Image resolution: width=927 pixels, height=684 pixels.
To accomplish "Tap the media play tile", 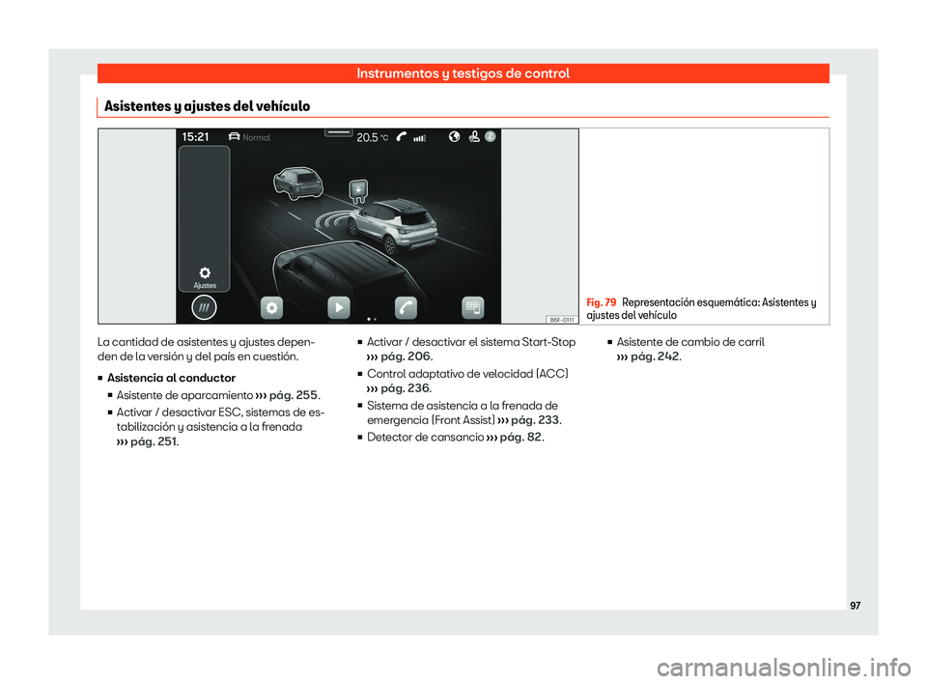I will coord(339,307).
